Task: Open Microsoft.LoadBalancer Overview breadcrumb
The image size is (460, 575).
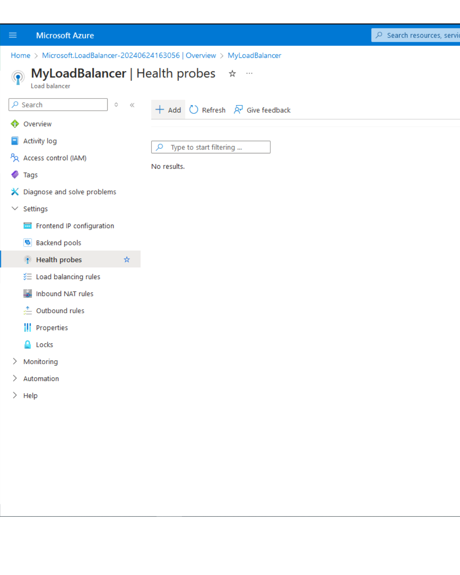Action: click(129, 56)
